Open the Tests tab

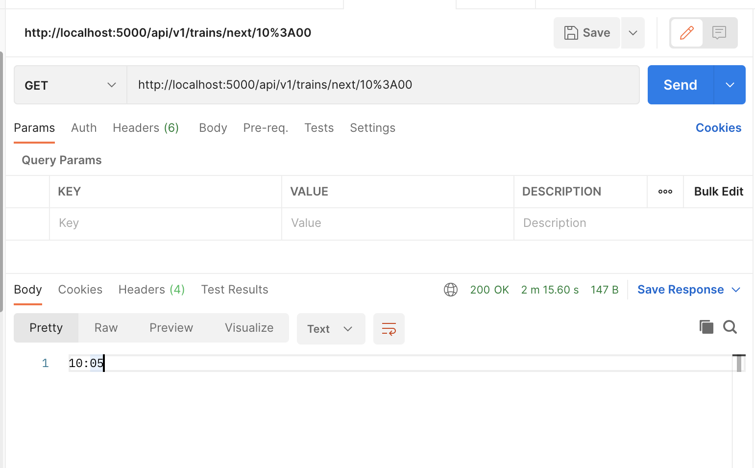tap(319, 128)
